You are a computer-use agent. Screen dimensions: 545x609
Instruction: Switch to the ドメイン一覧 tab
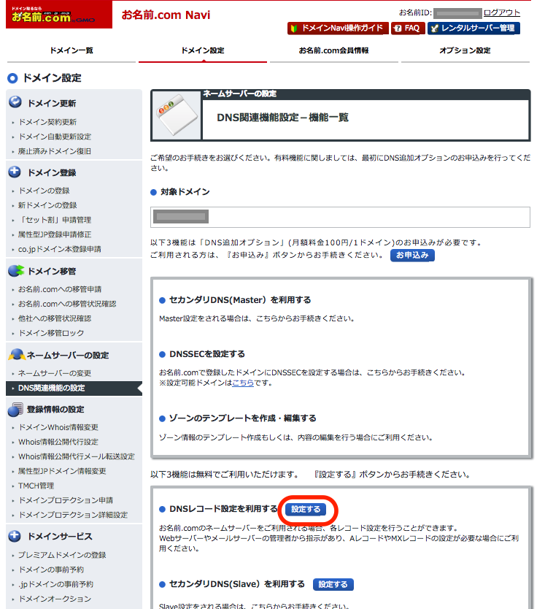tap(71, 50)
